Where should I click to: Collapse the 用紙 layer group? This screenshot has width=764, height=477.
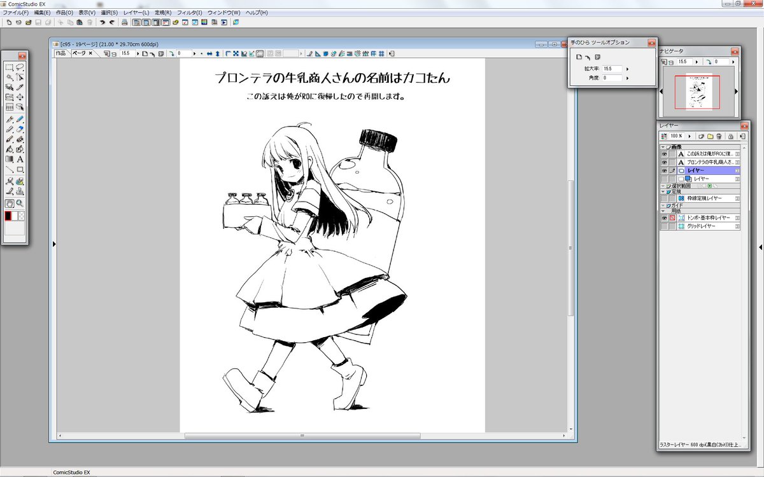tap(663, 211)
